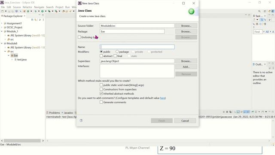
Task: Click the Coverage launch toolbar icon
Action: click(49, 11)
